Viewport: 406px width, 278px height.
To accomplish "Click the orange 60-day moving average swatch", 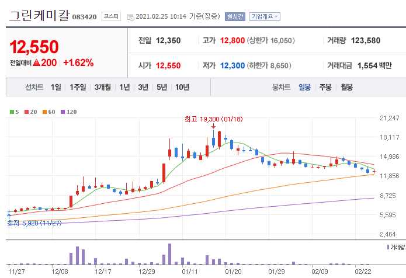I will pos(44,112).
